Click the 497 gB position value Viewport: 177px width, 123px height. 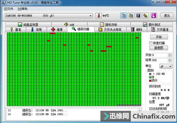pyautogui.click(x=164, y=105)
